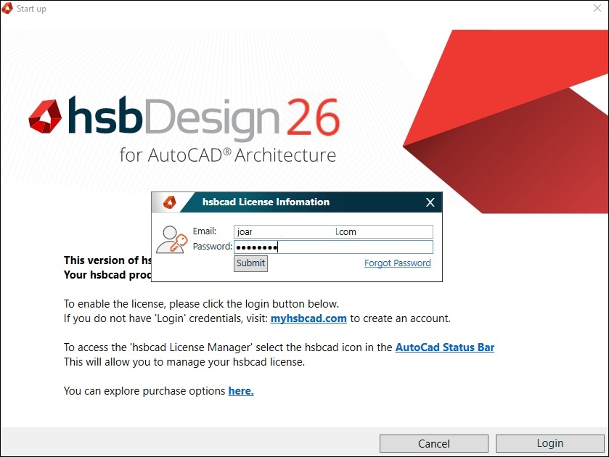Click the 'Password:' label

coord(213,247)
